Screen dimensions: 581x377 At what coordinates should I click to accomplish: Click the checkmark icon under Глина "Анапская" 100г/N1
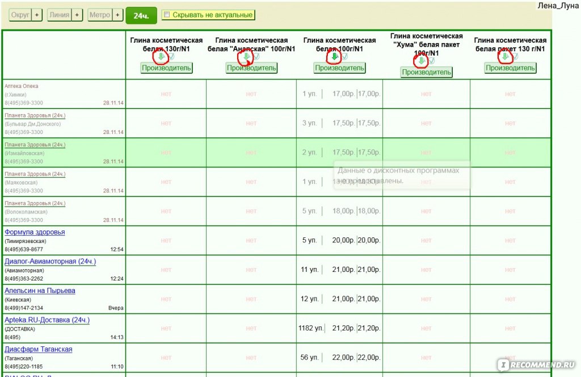(256, 56)
